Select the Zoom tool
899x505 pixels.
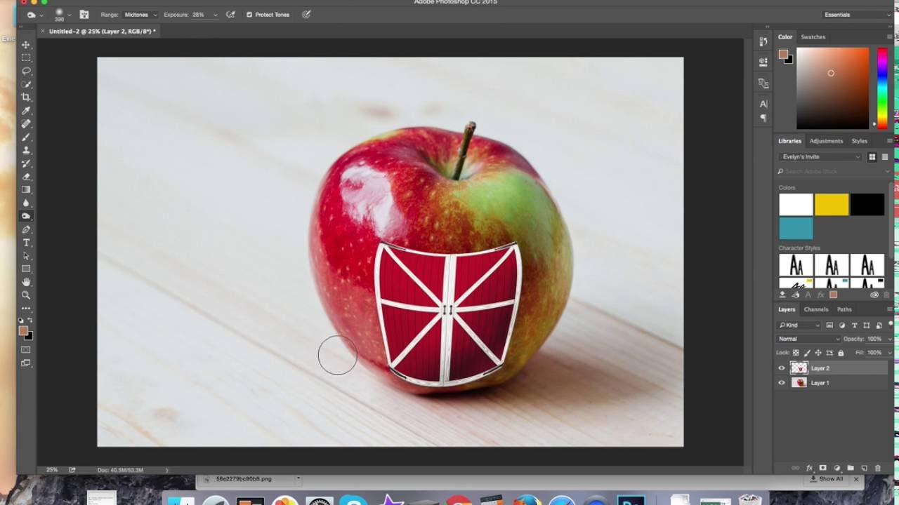pos(26,295)
